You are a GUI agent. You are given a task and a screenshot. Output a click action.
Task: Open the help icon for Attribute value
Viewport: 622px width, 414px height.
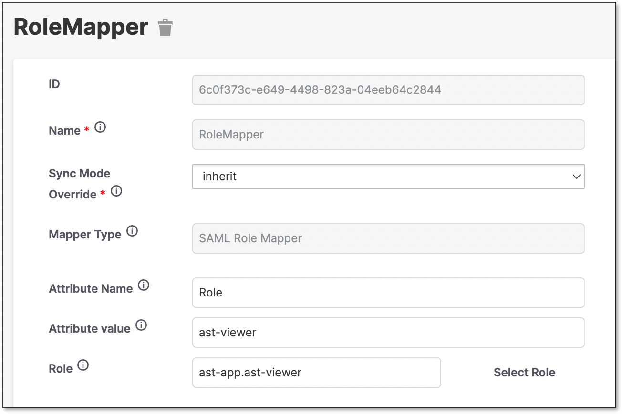[141, 325]
